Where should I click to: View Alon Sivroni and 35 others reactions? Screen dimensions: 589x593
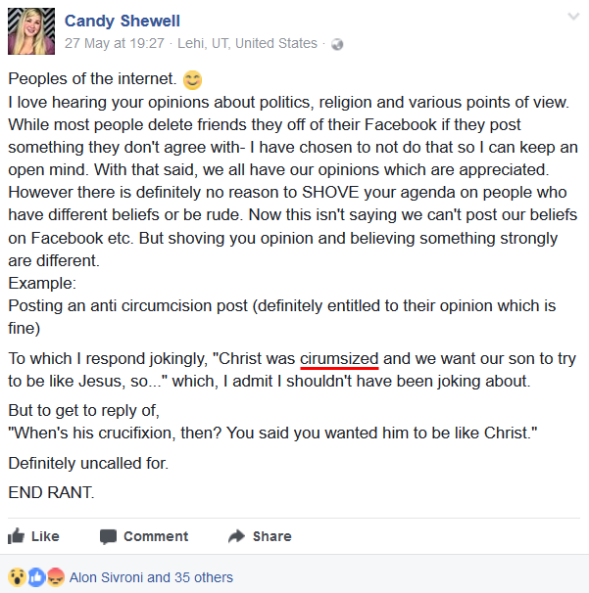(151, 577)
